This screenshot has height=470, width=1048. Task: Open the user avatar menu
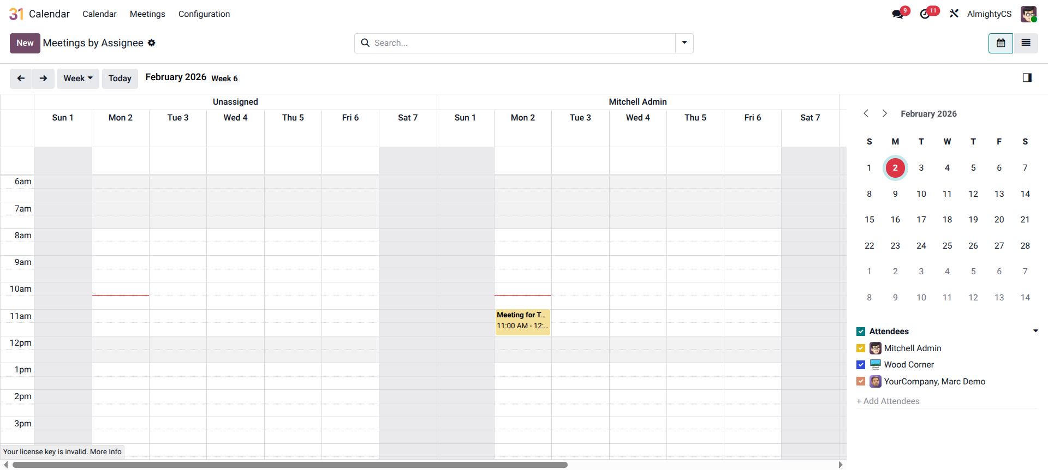tap(1028, 14)
